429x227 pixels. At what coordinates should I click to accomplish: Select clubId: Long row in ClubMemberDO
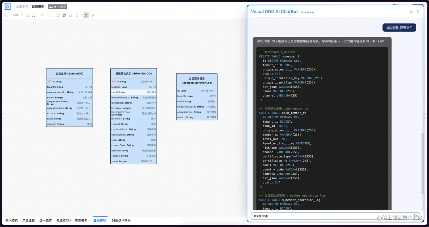tap(134, 92)
